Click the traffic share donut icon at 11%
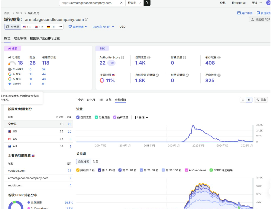The width and height of the screenshot is (278, 209). point(102,81)
